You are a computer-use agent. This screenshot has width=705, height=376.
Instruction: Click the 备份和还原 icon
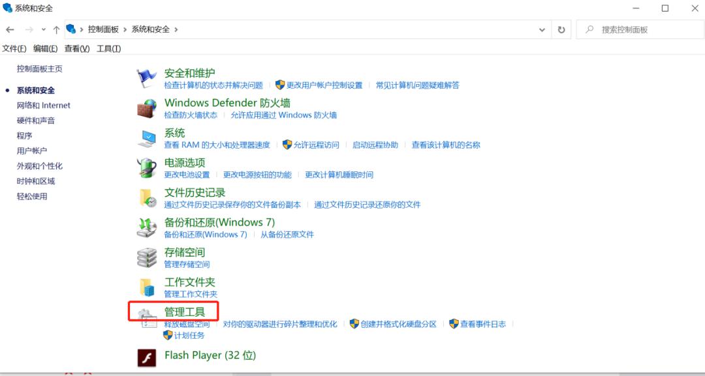147,227
